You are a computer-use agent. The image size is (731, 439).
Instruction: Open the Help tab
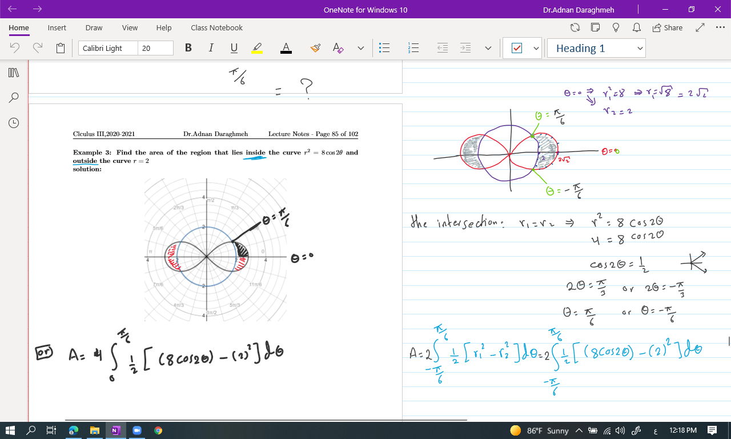tap(164, 27)
